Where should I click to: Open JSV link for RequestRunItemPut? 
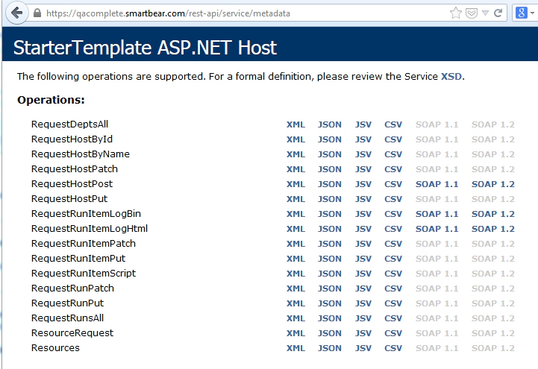coord(363,259)
